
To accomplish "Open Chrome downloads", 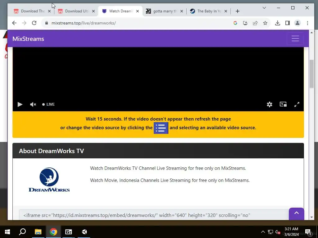I will click(x=277, y=23).
